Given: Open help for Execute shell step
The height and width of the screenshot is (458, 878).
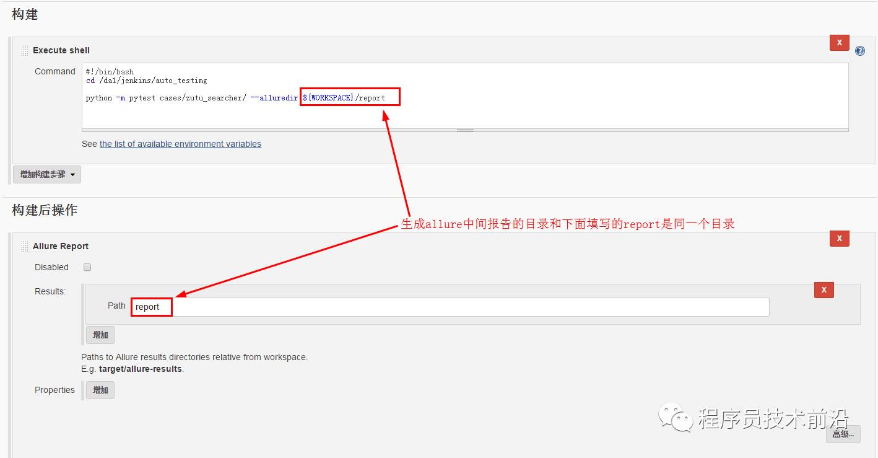Looking at the screenshot, I should coord(860,51).
